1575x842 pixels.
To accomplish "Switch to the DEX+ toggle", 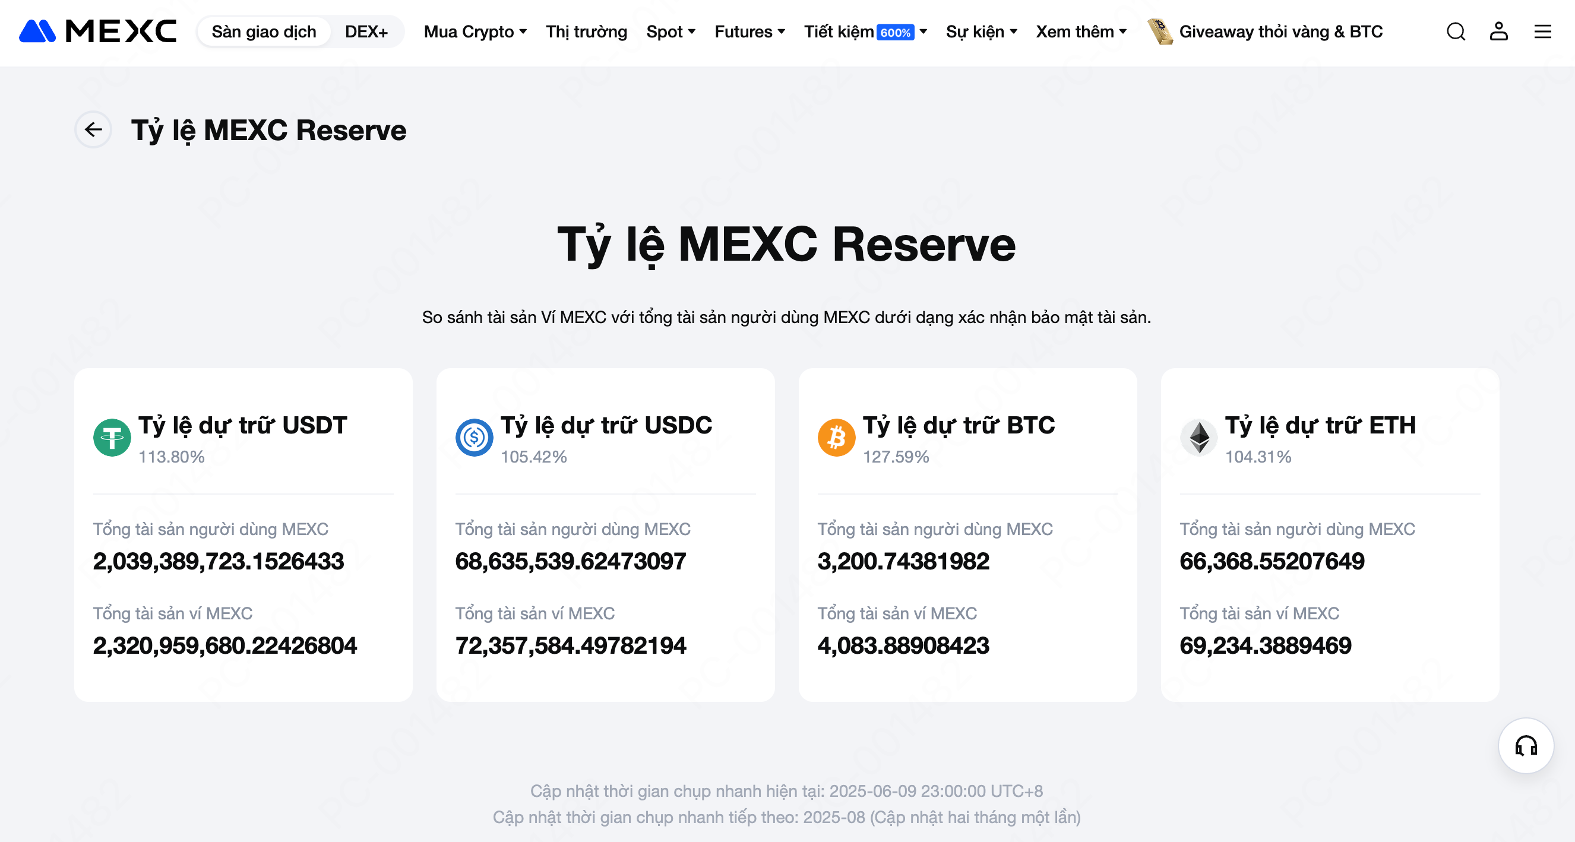I will tap(366, 31).
